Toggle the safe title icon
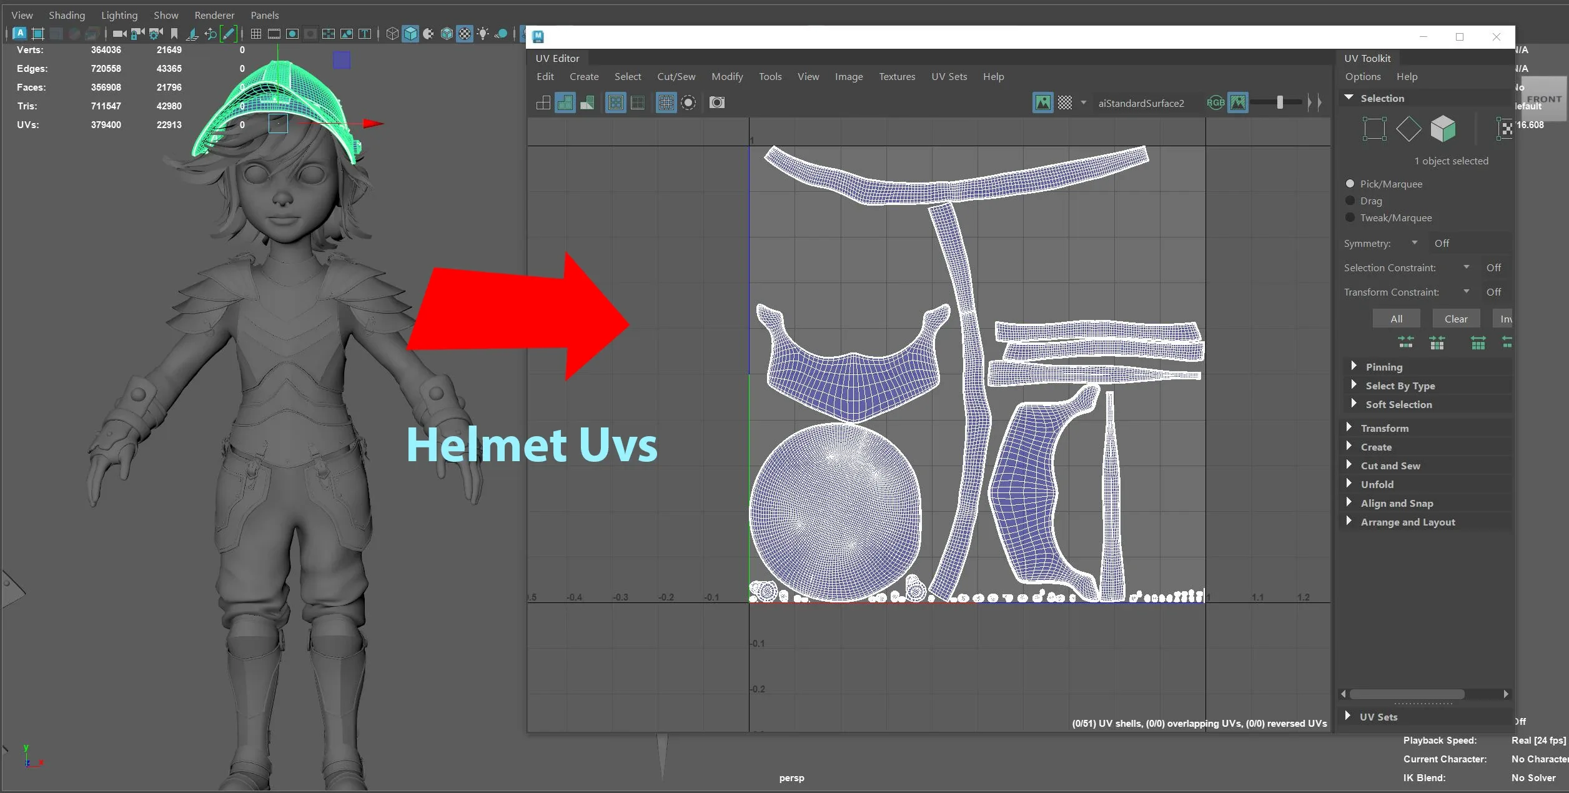Screen dimensions: 1569x793 point(365,34)
